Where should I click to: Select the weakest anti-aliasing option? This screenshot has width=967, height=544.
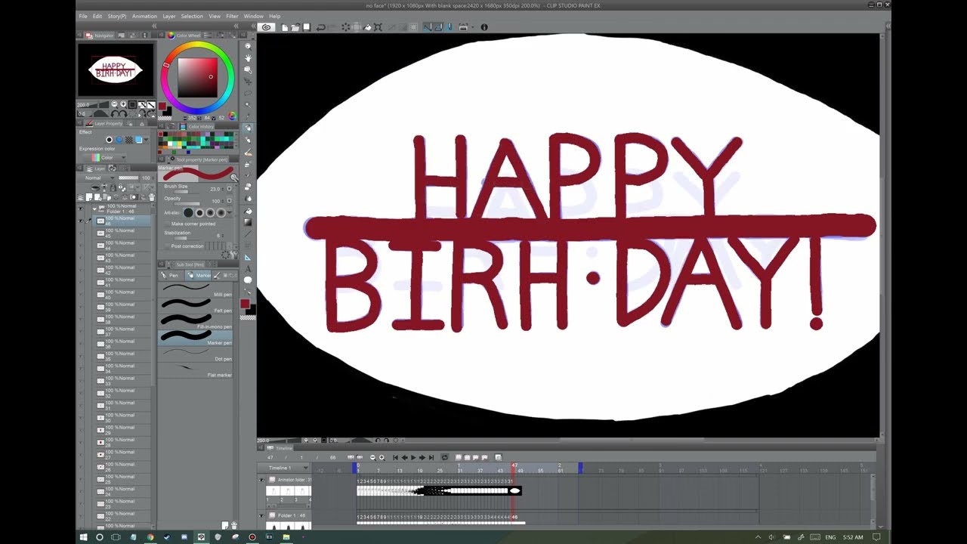pos(188,213)
